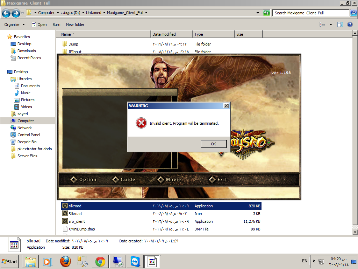Image resolution: width=358 pixels, height=269 pixels.
Task: Open the Music library
Action: [25, 93]
